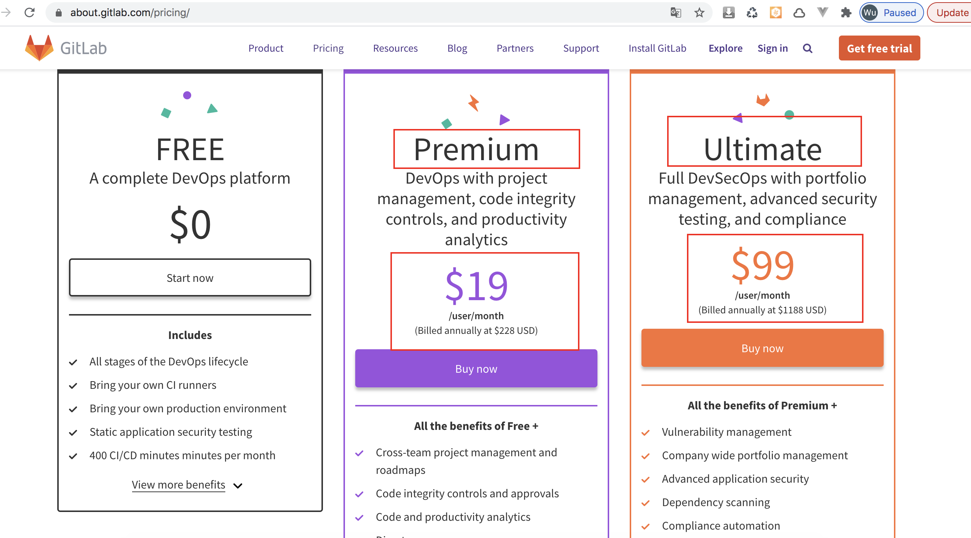Click 'Vulnerability management' benefit
The width and height of the screenshot is (971, 538).
727,432
